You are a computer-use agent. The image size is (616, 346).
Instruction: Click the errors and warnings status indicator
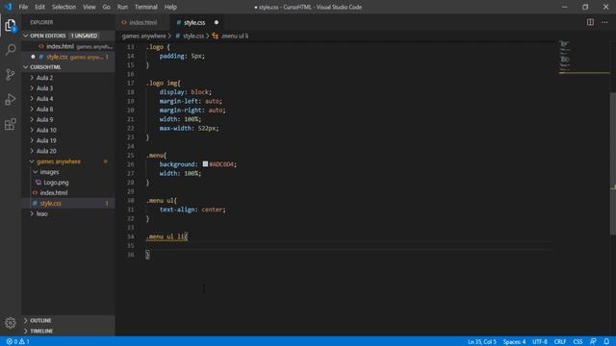pyautogui.click(x=18, y=342)
